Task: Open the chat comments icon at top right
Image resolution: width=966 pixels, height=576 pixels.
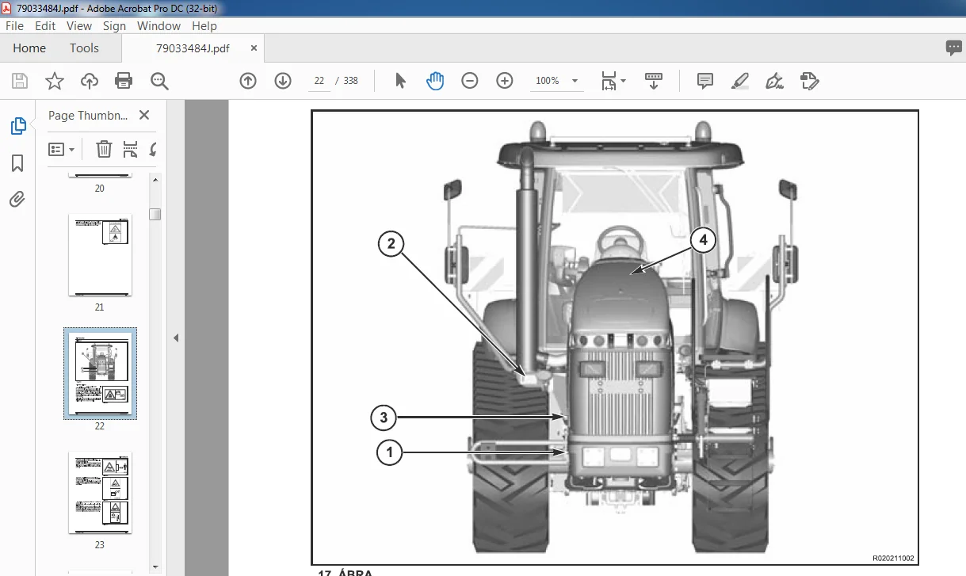Action: pos(954,48)
